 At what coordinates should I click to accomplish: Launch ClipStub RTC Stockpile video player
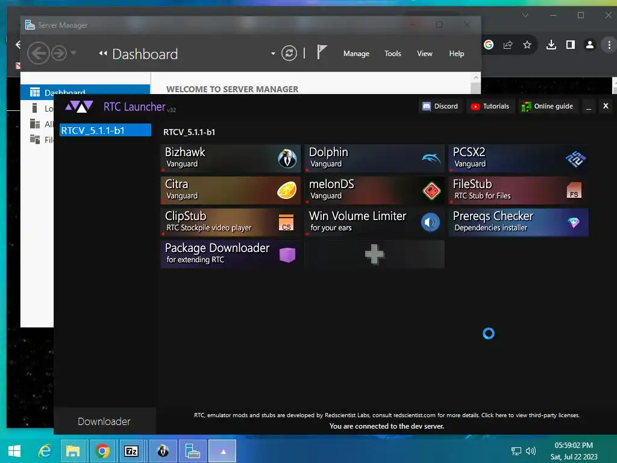pyautogui.click(x=231, y=222)
